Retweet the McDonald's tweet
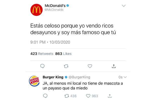Image resolution: width=156 pixels, height=101 pixels. point(66,66)
